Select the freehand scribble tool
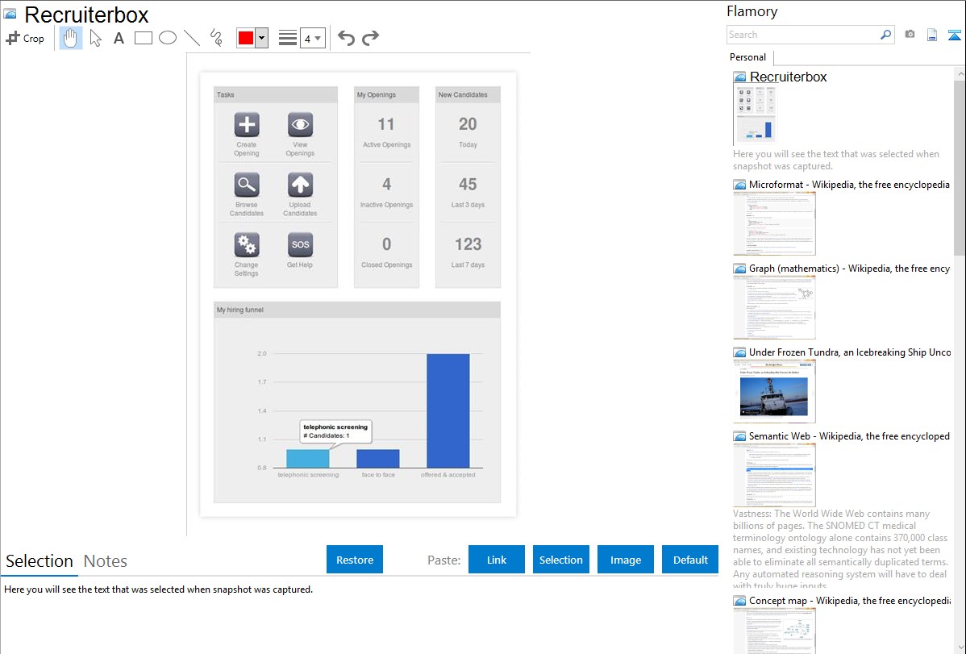The height and width of the screenshot is (654, 966). coord(216,38)
